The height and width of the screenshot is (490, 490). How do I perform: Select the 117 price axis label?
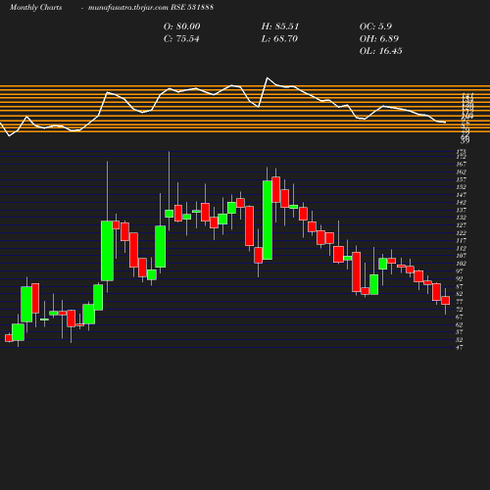click(461, 240)
